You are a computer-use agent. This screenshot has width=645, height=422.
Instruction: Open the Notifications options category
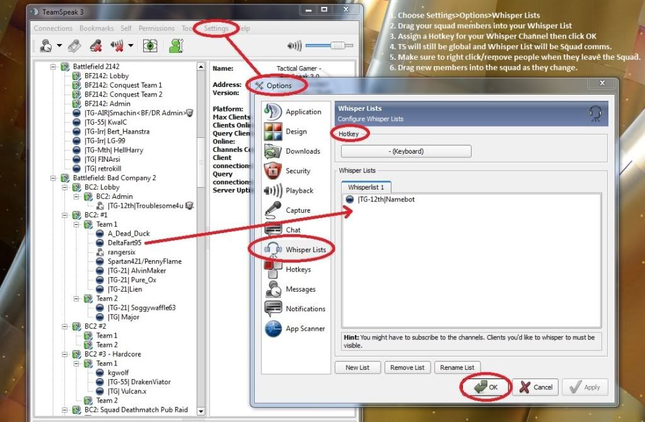click(294, 309)
